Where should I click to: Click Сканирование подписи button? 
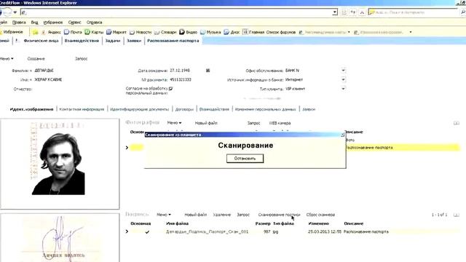[x=279, y=215]
